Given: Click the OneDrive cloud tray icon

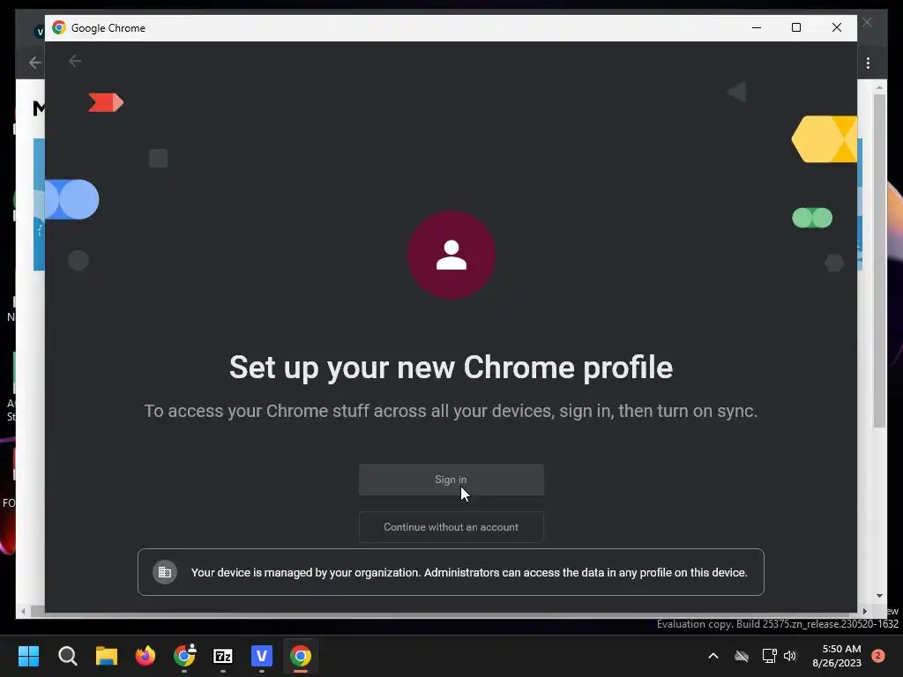Looking at the screenshot, I should (741, 656).
